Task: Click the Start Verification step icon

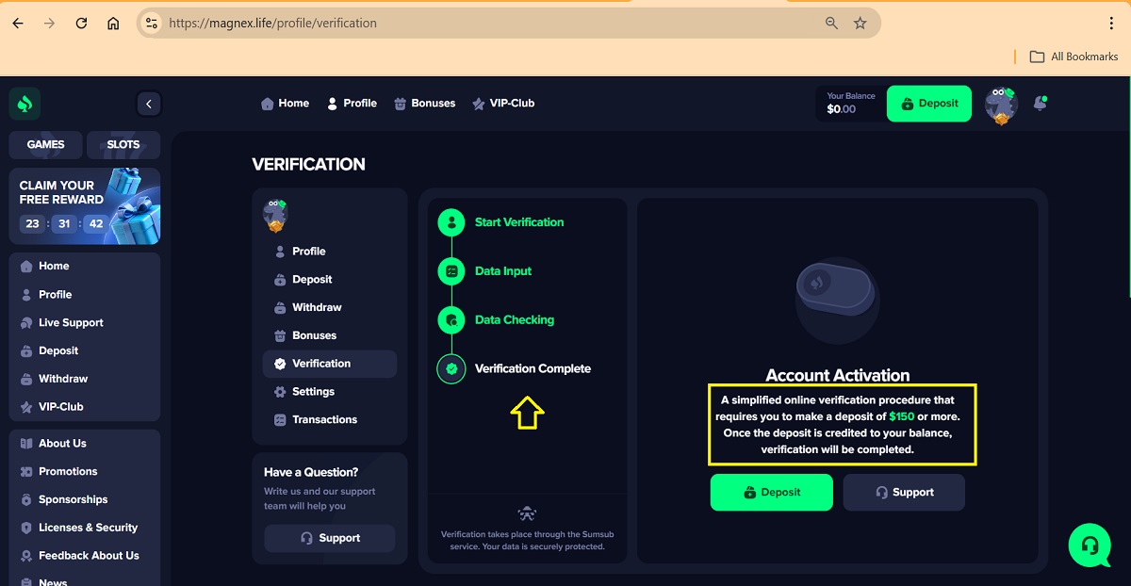Action: click(451, 222)
